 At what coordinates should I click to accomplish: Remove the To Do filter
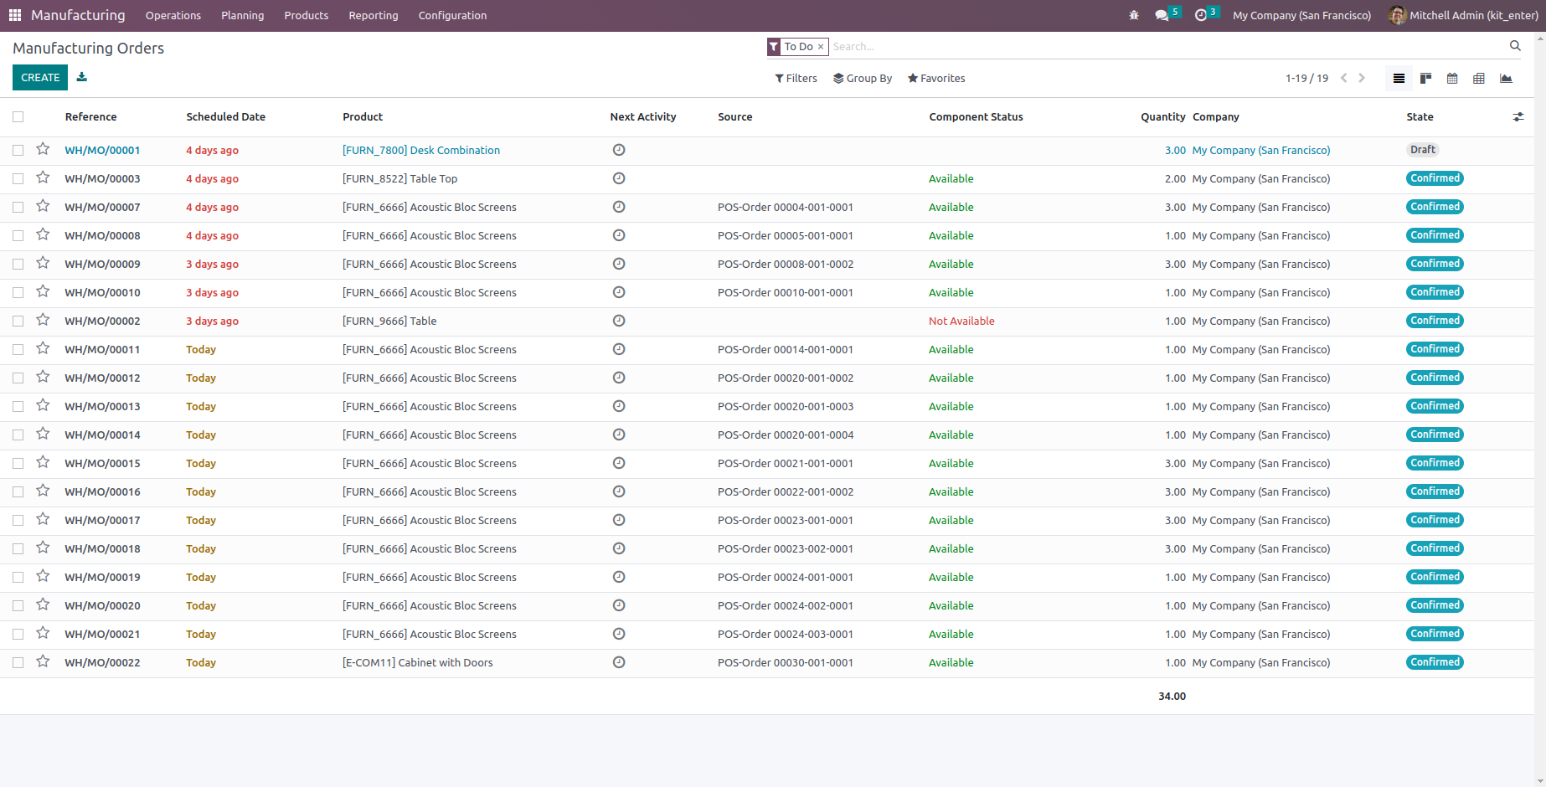click(821, 47)
